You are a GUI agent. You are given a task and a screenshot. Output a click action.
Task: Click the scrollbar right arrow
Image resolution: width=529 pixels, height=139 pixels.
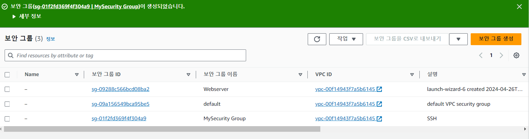[525, 129]
